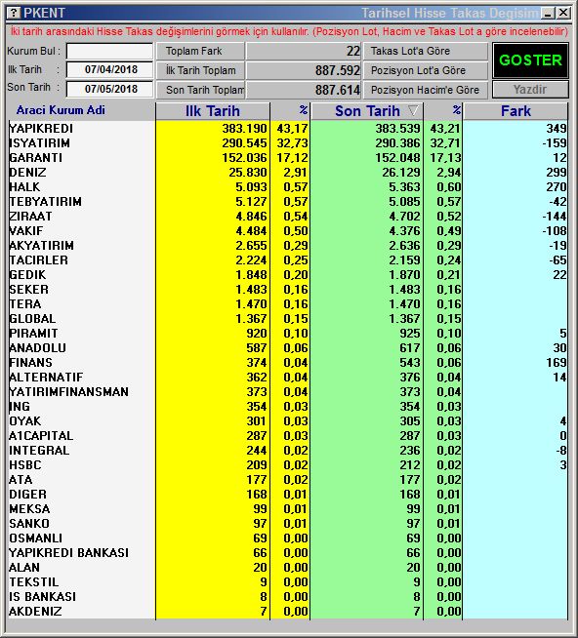The image size is (578, 638).
Task: Select Pozisyon Hacim'e Göre option
Action: click(x=426, y=90)
